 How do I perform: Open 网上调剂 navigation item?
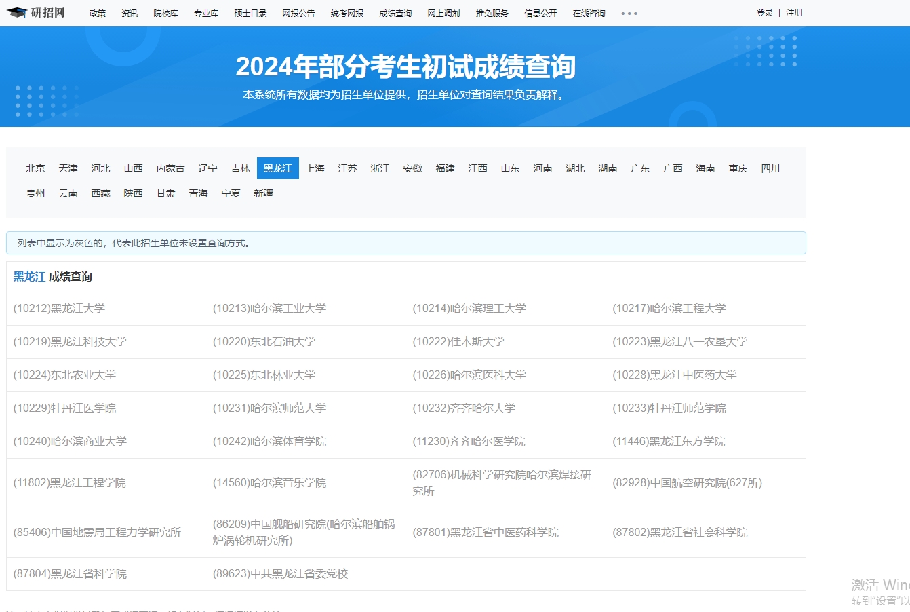[x=443, y=13]
